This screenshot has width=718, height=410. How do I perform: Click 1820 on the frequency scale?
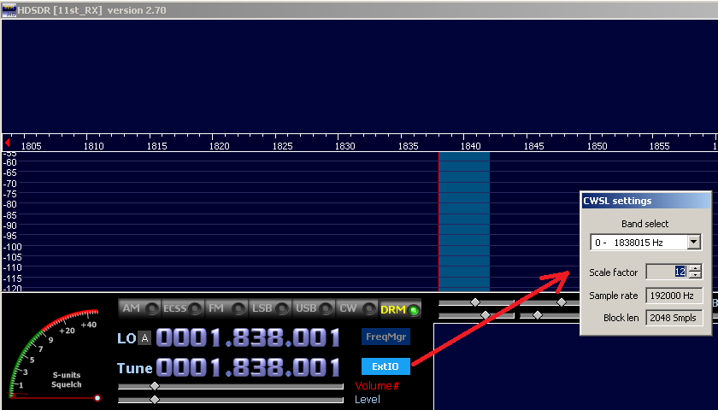[220, 146]
